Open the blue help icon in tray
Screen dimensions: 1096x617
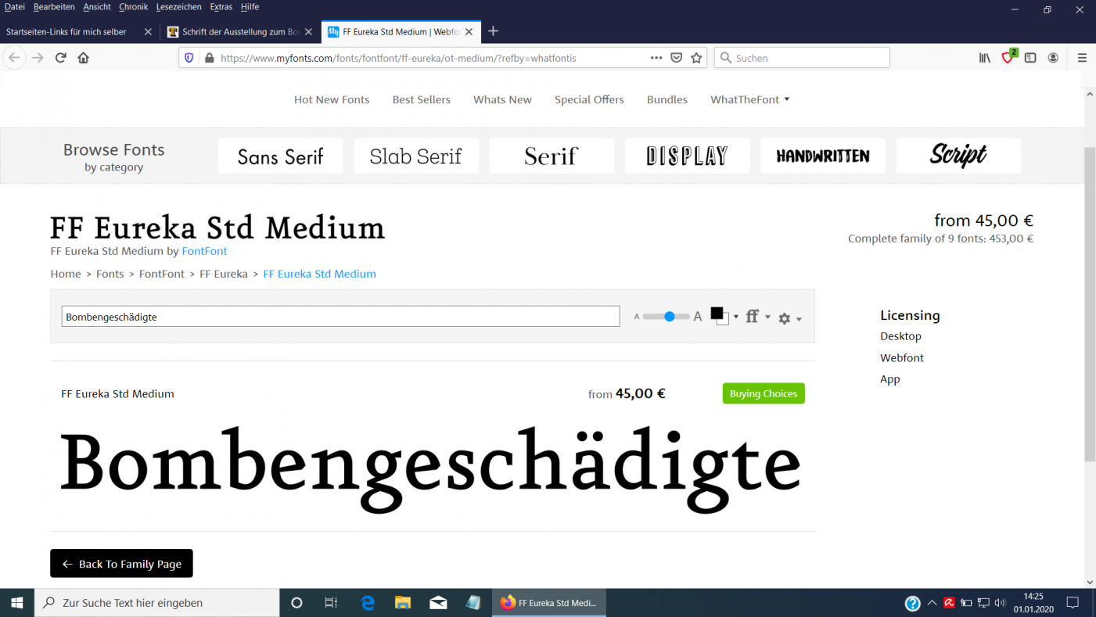[x=912, y=603]
